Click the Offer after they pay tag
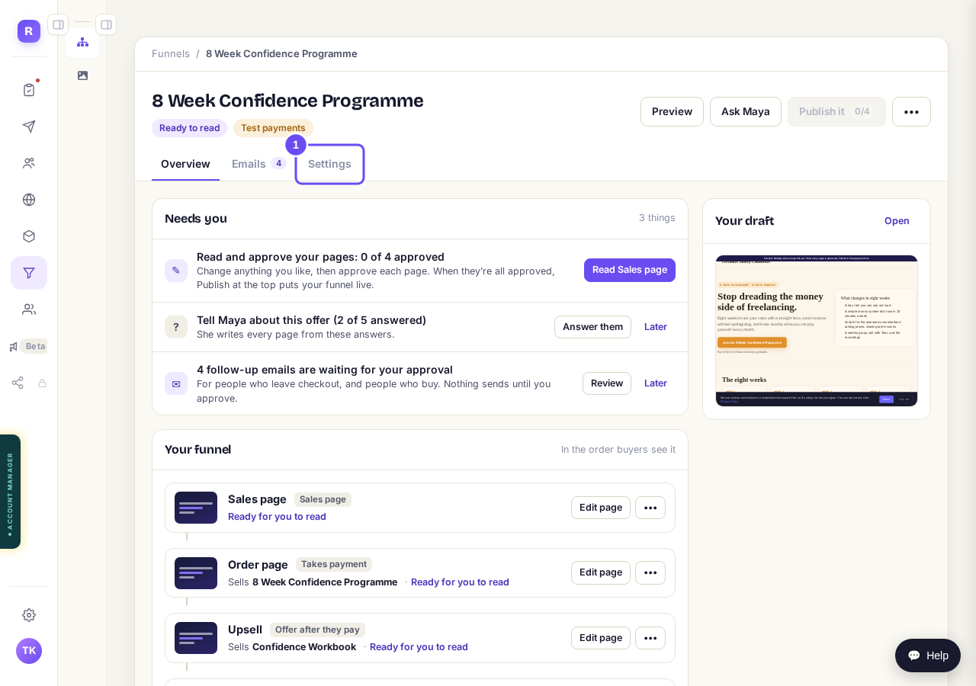976x686 pixels. (x=317, y=630)
